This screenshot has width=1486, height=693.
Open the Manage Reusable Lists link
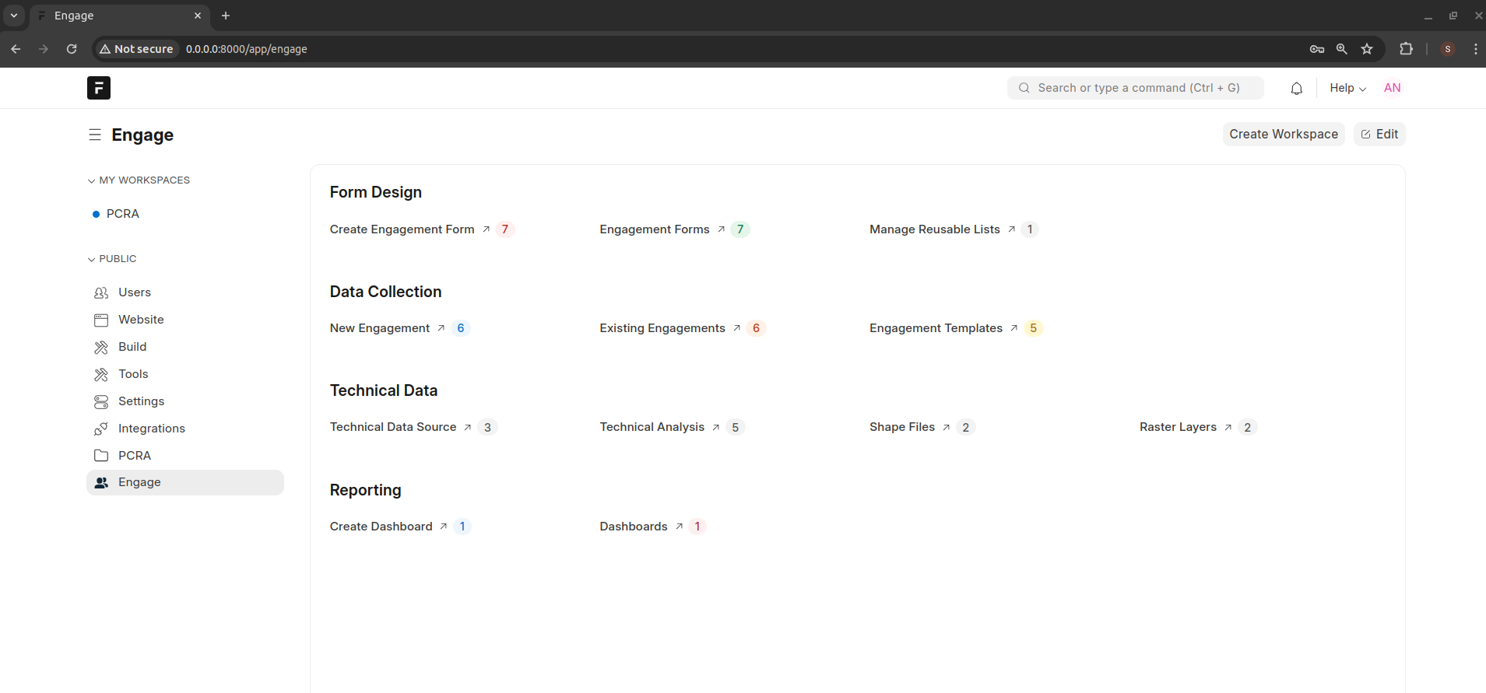(x=935, y=229)
